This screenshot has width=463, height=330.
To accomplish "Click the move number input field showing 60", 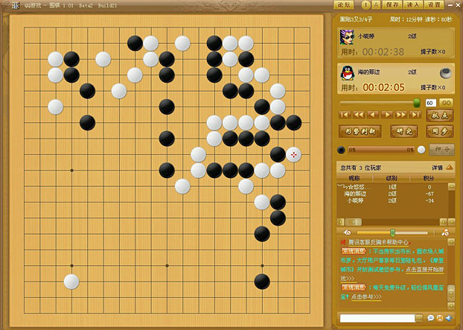I will point(431,103).
